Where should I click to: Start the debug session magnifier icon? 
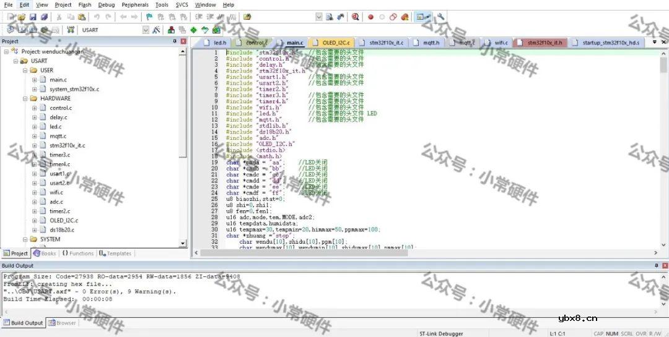(356, 17)
